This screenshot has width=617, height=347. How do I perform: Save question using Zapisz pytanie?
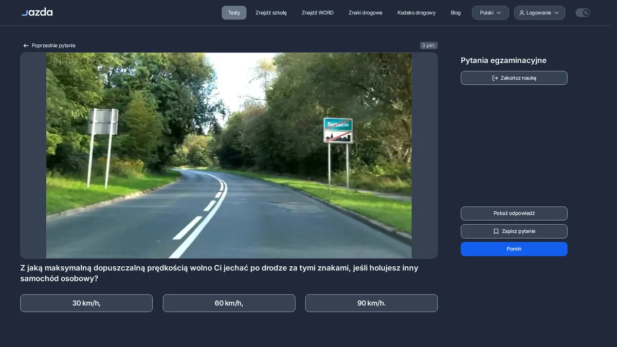514,231
